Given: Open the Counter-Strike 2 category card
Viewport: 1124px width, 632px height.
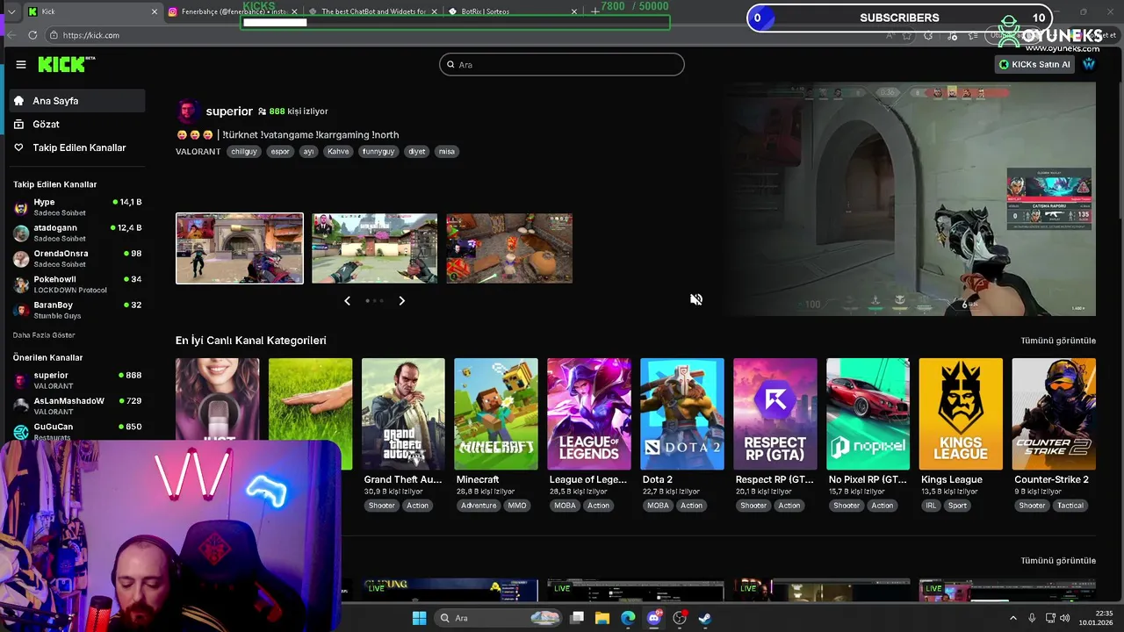Looking at the screenshot, I should click(x=1054, y=413).
